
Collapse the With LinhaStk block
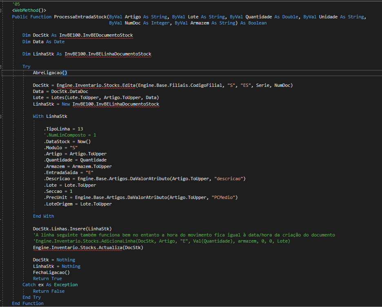(2, 116)
